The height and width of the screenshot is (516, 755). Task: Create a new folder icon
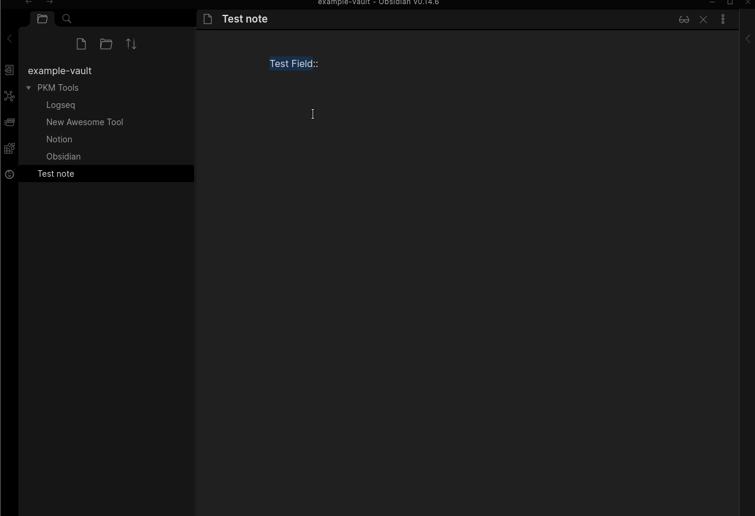click(x=106, y=44)
